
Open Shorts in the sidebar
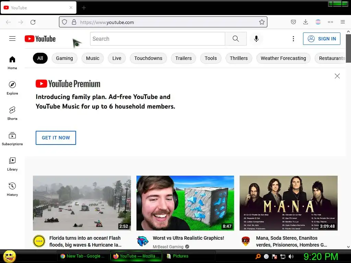12,113
